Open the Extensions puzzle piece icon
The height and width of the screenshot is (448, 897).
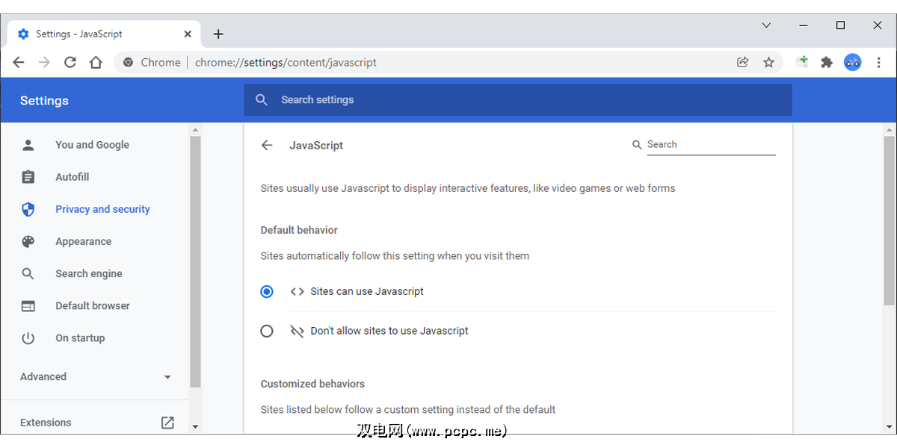pyautogui.click(x=827, y=63)
